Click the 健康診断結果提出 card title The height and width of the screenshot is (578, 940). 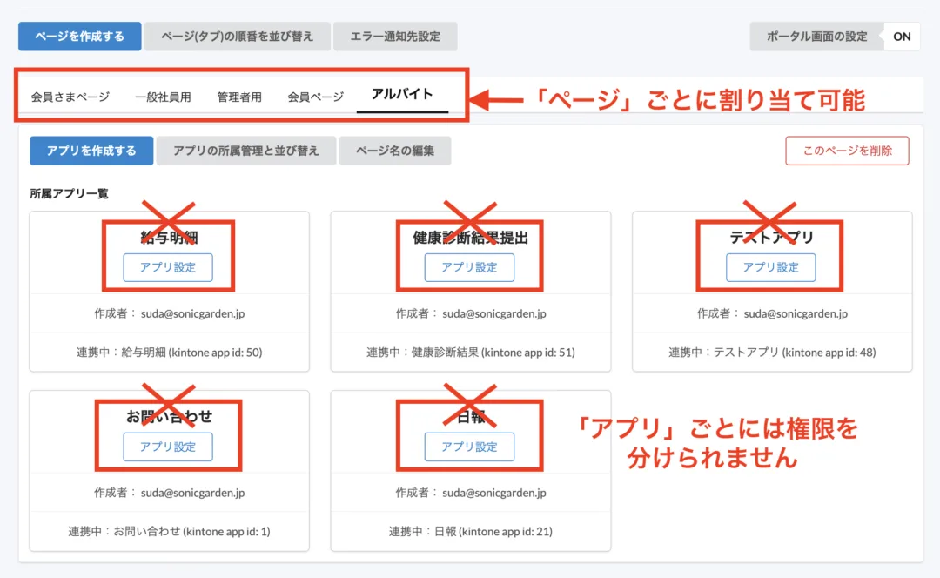[471, 238]
